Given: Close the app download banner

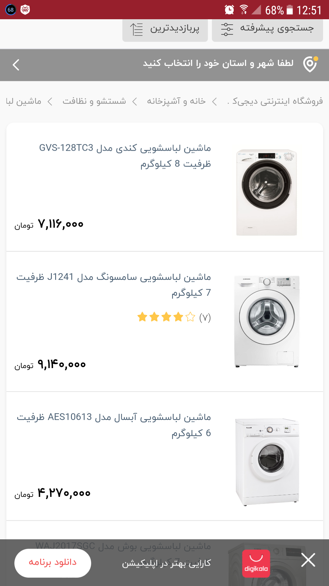Looking at the screenshot, I should pyautogui.click(x=308, y=560).
